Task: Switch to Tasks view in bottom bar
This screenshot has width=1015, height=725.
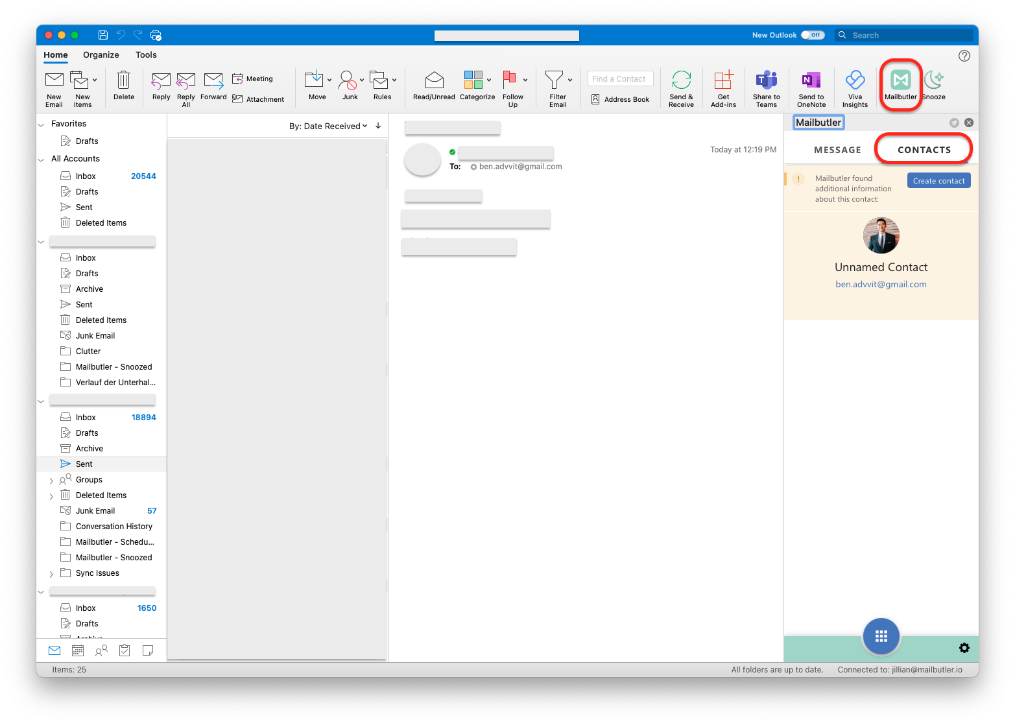Action: [x=125, y=650]
